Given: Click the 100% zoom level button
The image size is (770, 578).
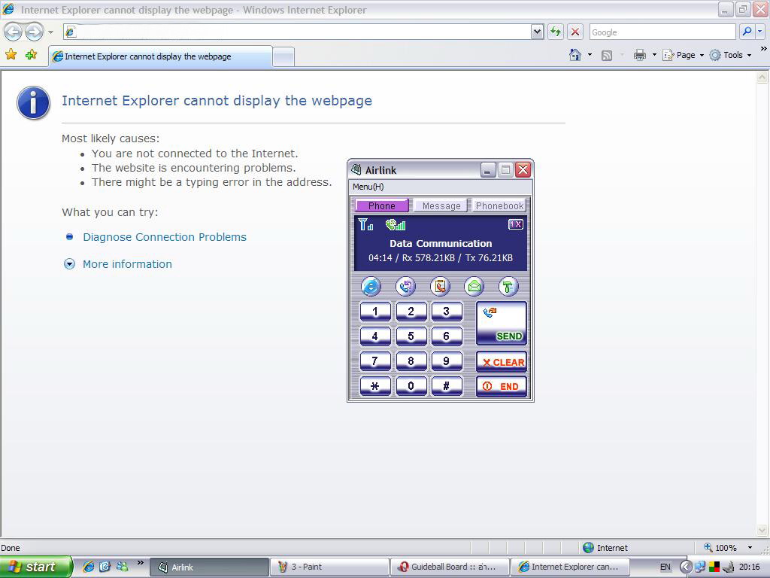Looking at the screenshot, I should (724, 548).
